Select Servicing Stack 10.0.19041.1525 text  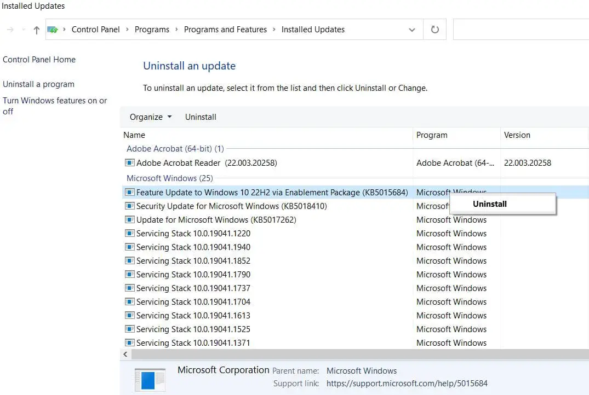(x=193, y=329)
